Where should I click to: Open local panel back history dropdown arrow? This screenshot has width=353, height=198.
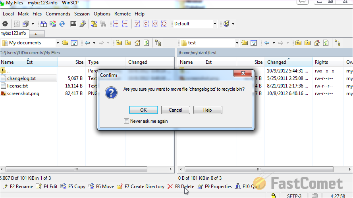click(94, 43)
